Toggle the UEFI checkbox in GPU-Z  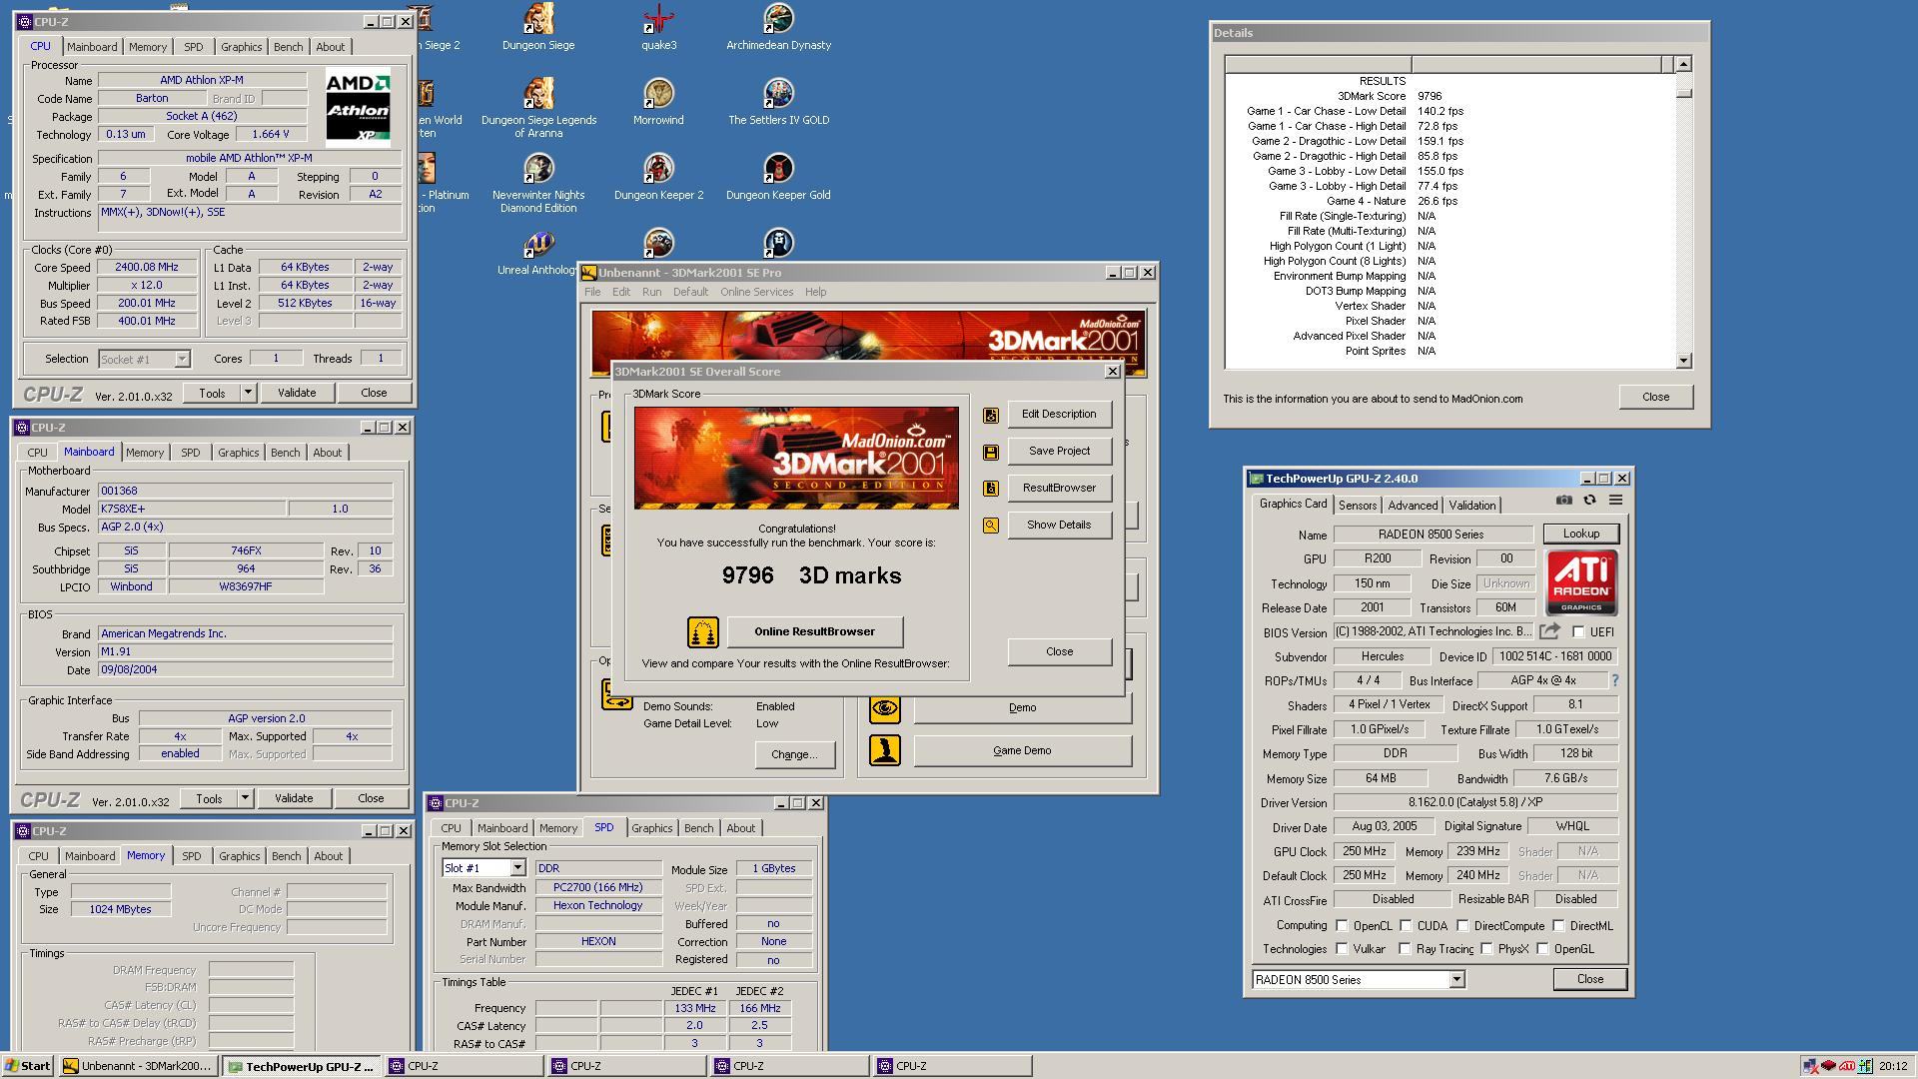[x=1578, y=631]
